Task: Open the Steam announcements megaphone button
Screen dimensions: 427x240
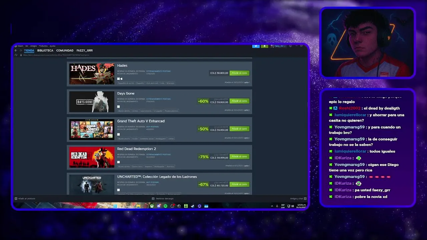Action: [256, 46]
